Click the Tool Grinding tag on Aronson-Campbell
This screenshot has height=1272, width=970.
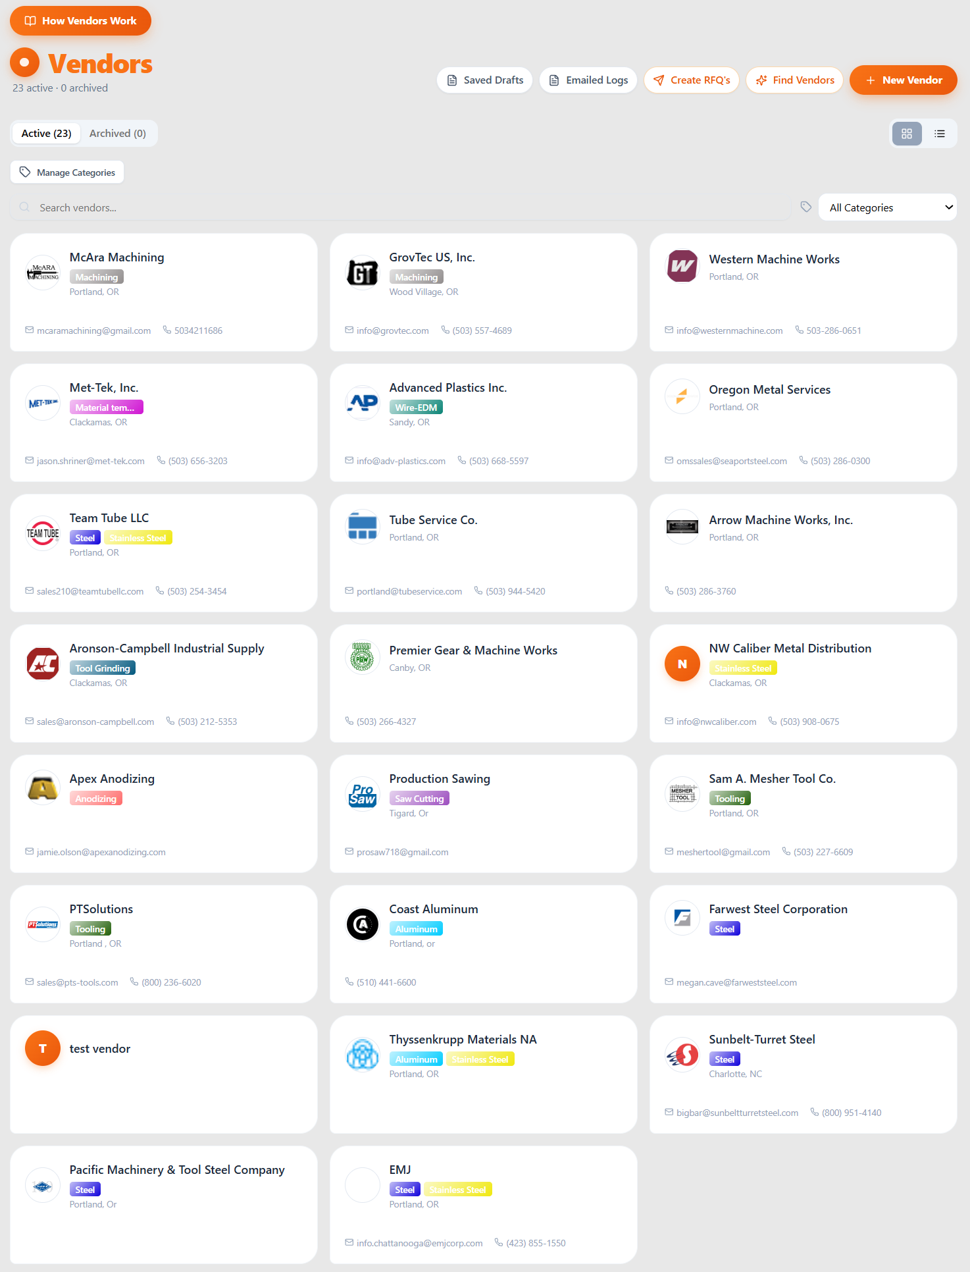point(103,668)
